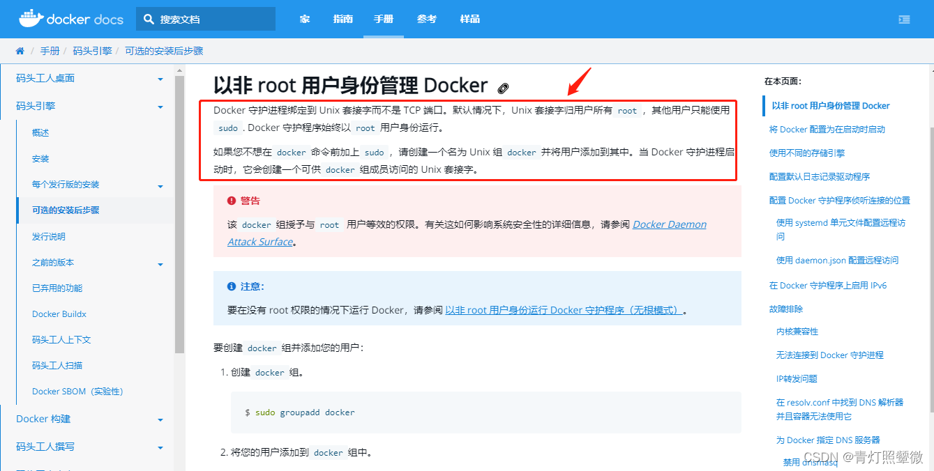Open the 样品 nav tab

pos(470,19)
